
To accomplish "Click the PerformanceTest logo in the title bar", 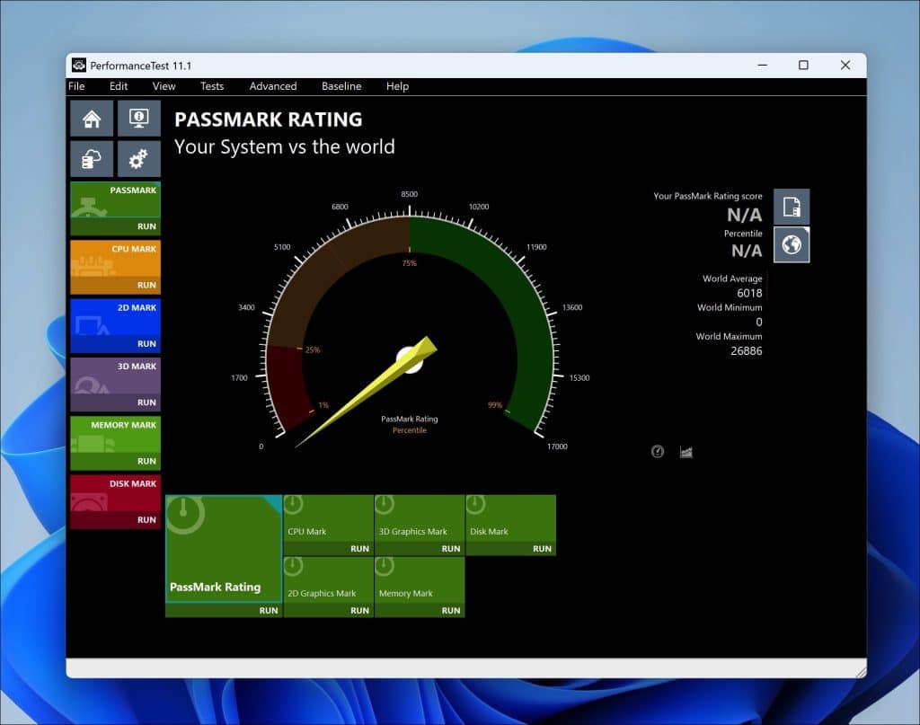I will point(79,65).
